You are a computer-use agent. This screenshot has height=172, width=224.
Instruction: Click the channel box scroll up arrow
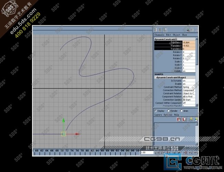coord(197,39)
